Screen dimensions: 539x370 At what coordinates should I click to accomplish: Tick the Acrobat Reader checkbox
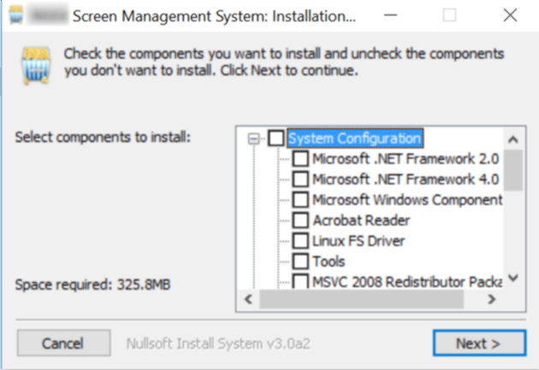click(x=300, y=220)
